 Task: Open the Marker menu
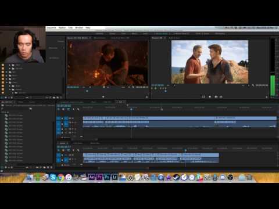[62, 28]
